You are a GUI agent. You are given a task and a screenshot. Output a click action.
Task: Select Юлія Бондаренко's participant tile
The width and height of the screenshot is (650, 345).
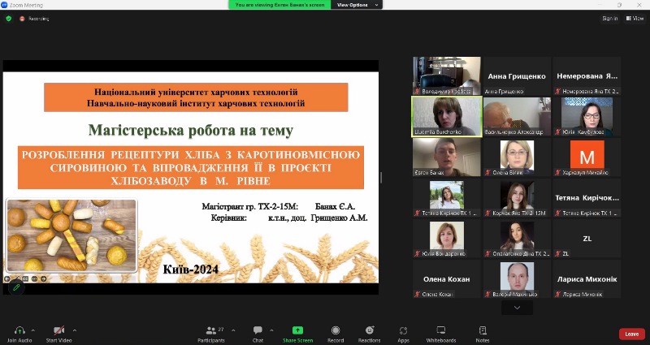pyautogui.click(x=447, y=239)
